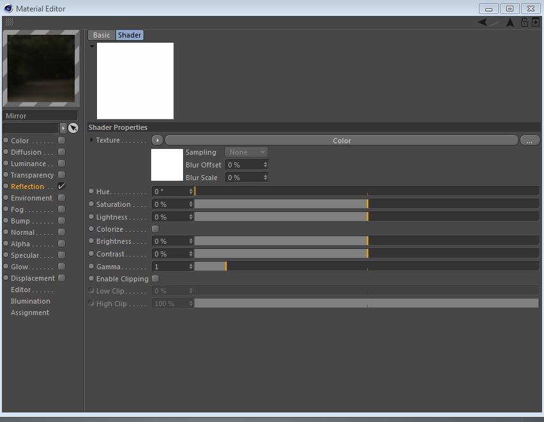
Task: Click the Hue value stepper arrows
Action: (x=191, y=192)
